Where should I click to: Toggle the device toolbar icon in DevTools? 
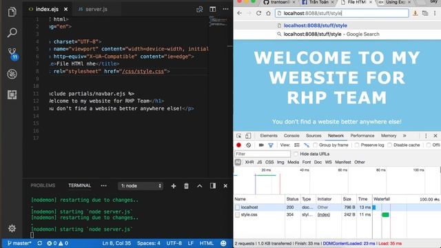coord(248,136)
